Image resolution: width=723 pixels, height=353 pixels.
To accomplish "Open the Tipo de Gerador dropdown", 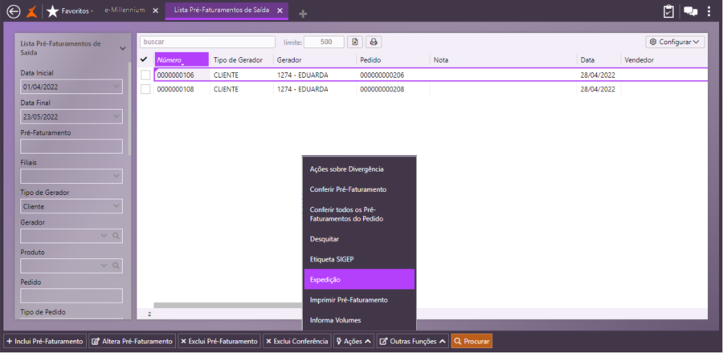I will [x=116, y=206].
